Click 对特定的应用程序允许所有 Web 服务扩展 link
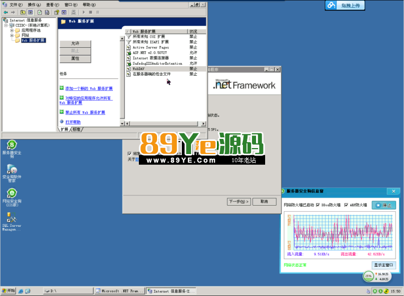Image resolution: width=404 pixels, height=296 pixels. (x=86, y=101)
